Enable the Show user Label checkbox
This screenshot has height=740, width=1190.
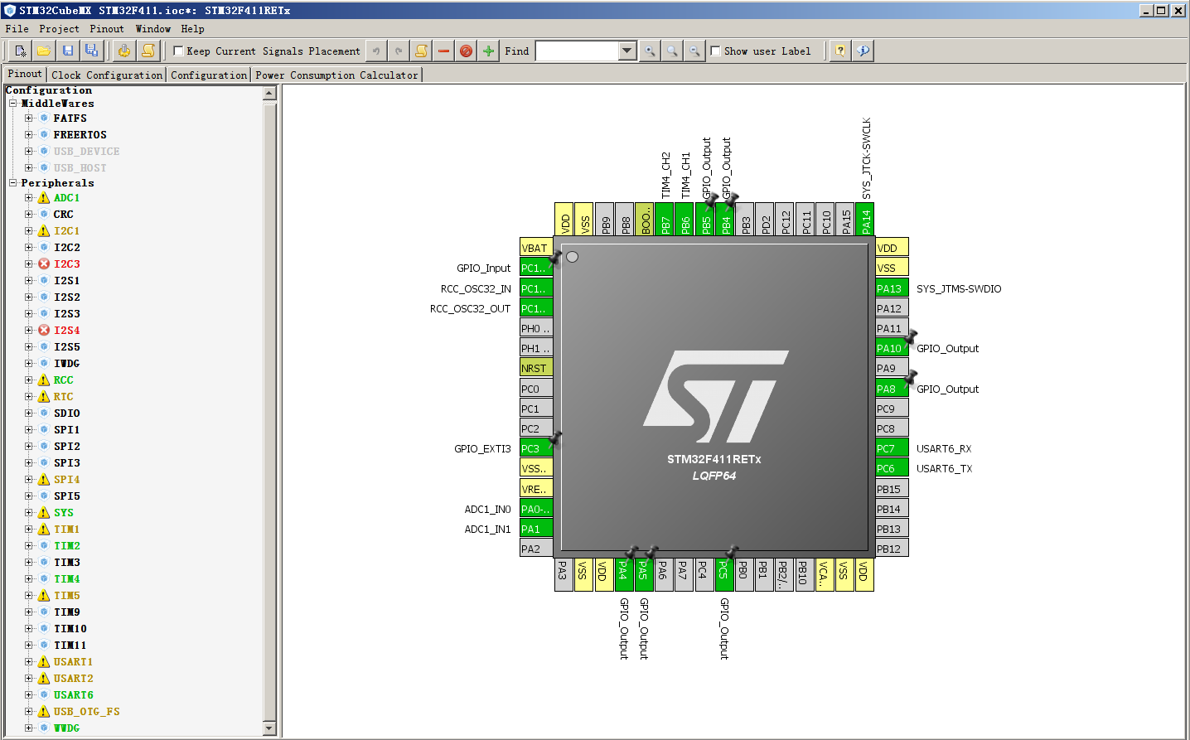click(x=715, y=51)
